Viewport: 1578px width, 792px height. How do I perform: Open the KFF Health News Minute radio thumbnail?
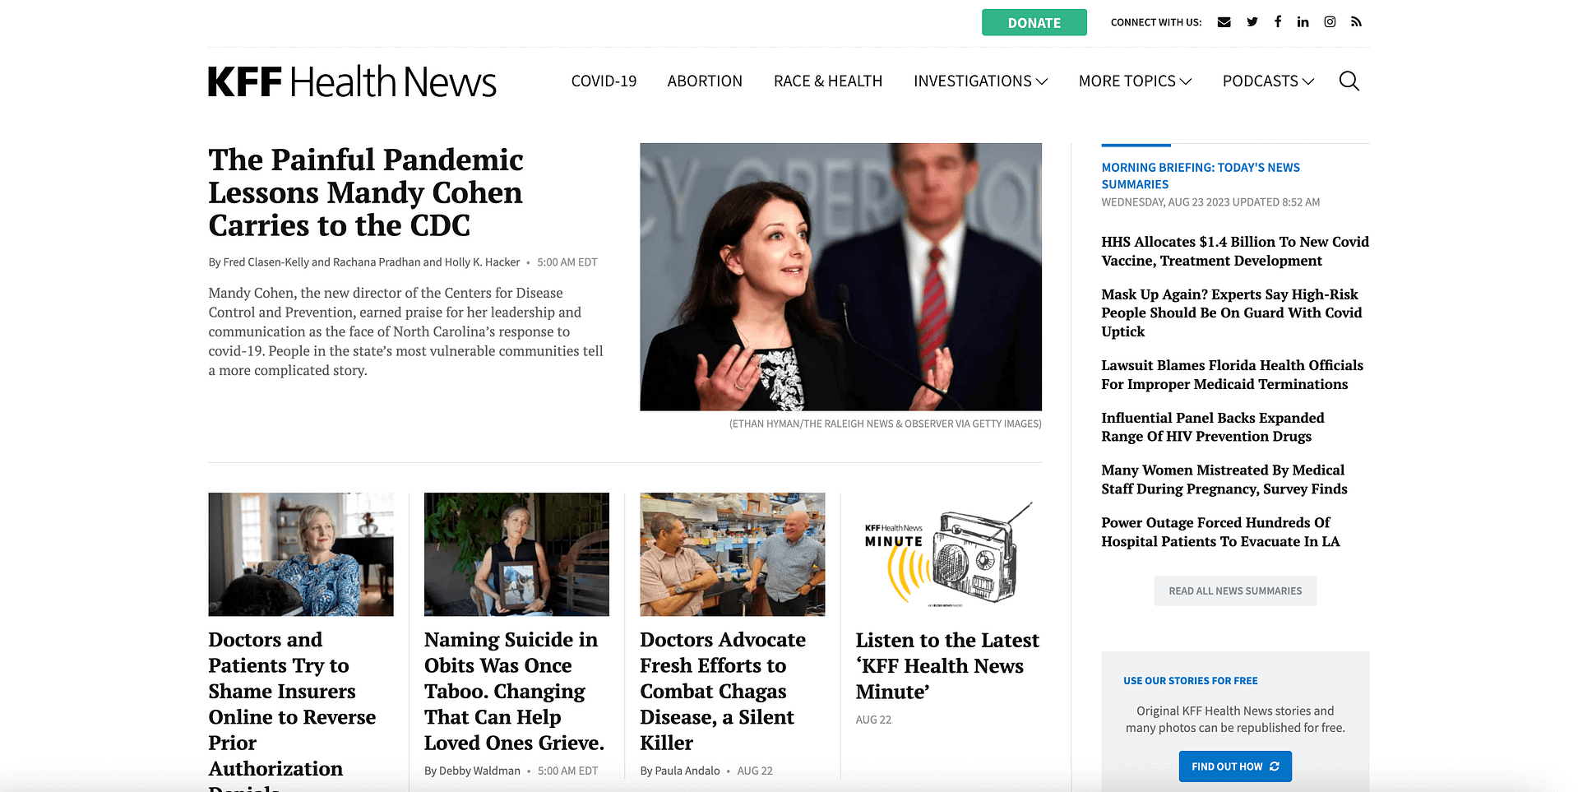[x=948, y=554]
